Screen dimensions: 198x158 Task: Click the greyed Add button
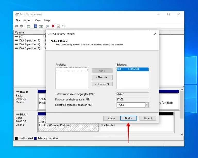pos(102,71)
